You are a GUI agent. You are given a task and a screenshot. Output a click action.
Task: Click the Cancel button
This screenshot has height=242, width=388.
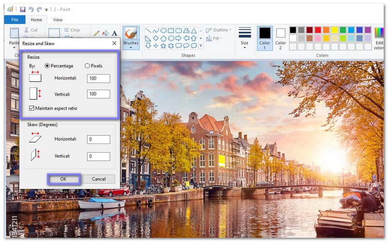point(98,179)
